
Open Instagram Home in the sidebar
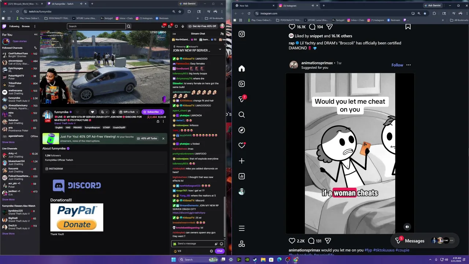tap(241, 69)
